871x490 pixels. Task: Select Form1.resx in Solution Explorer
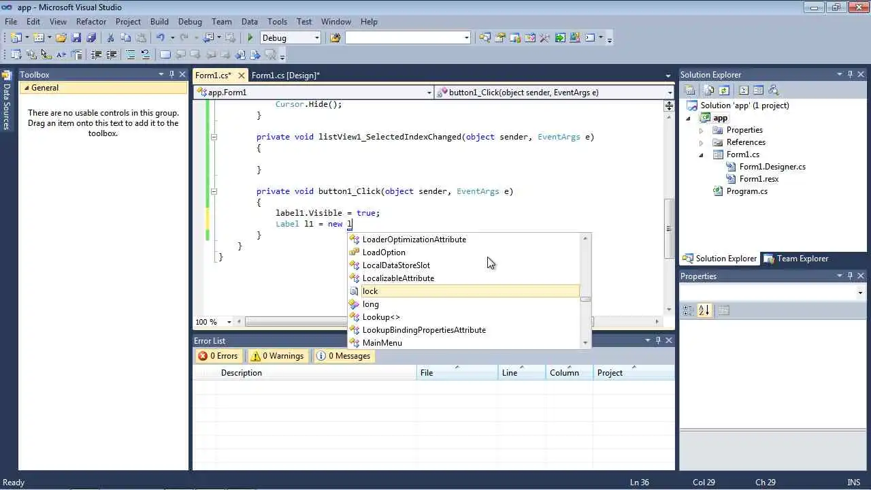coord(759,179)
